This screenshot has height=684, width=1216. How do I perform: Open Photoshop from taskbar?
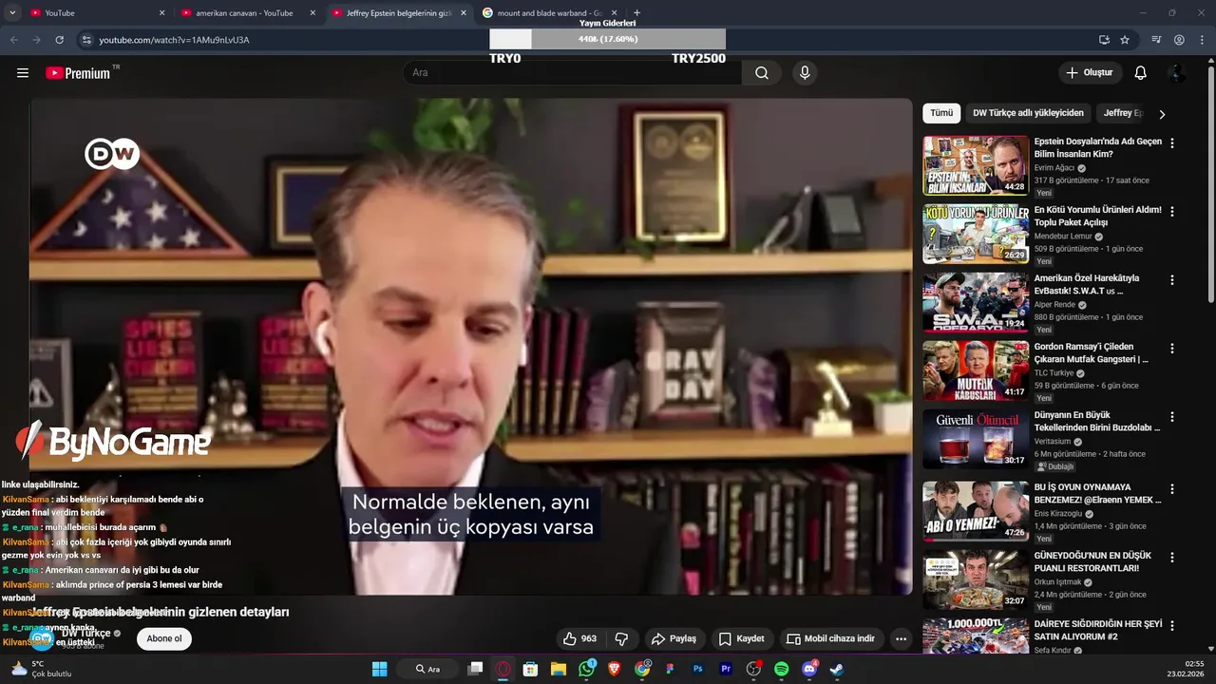coord(698,669)
